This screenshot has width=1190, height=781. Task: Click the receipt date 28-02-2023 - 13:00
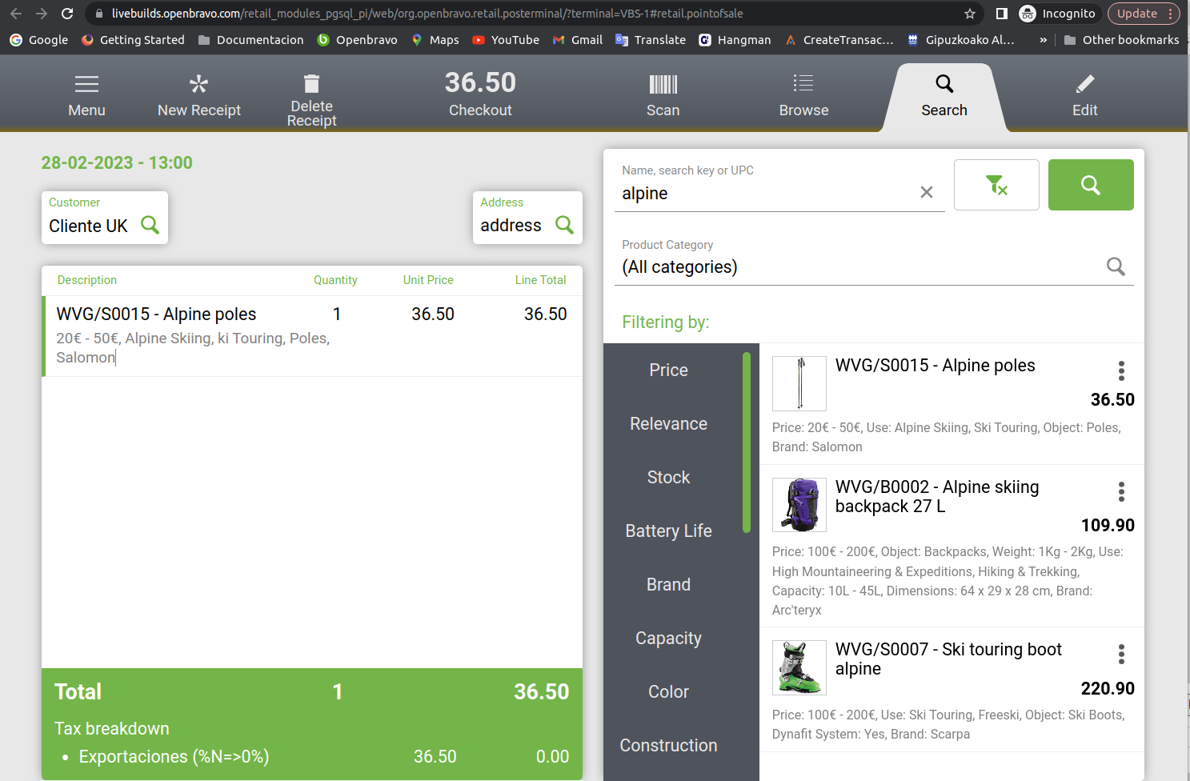pyautogui.click(x=117, y=163)
